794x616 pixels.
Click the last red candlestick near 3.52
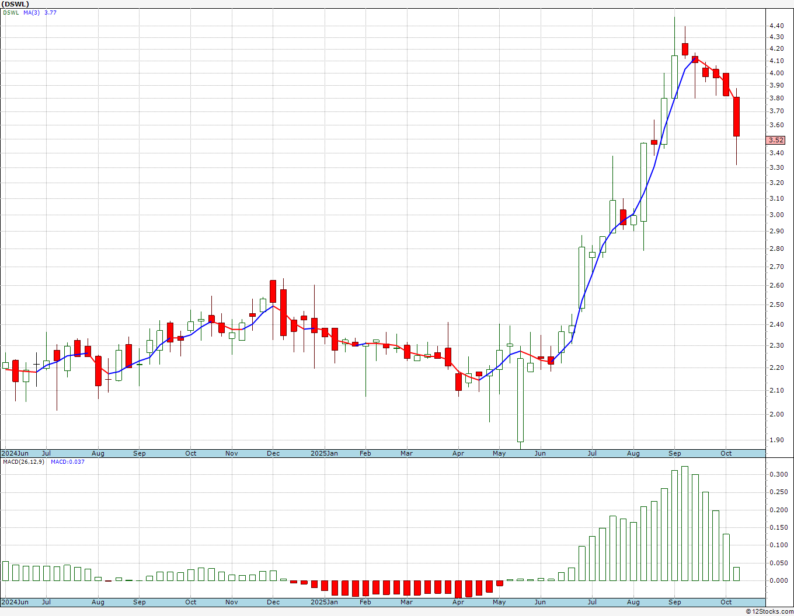(x=736, y=117)
